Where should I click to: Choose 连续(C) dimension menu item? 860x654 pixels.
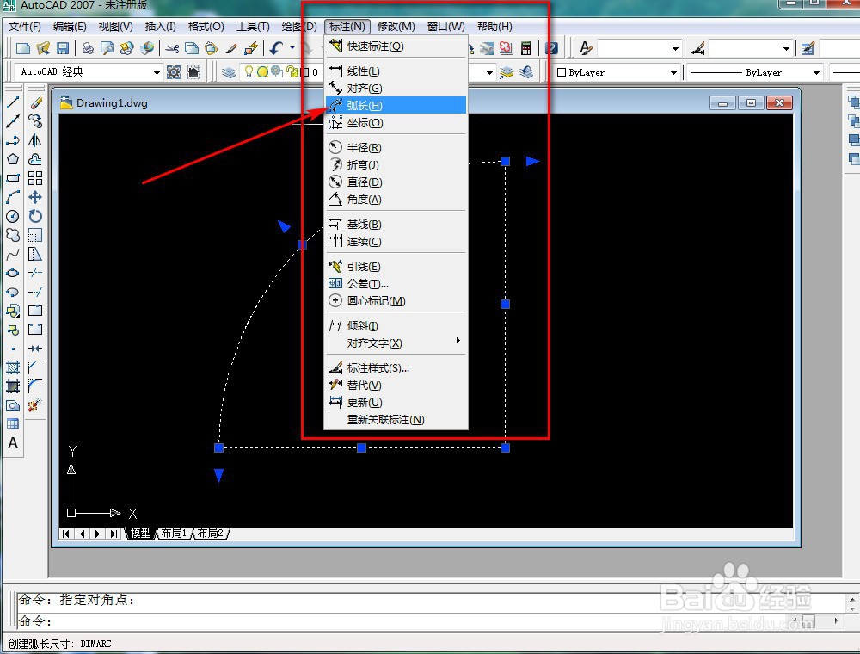tap(396, 242)
